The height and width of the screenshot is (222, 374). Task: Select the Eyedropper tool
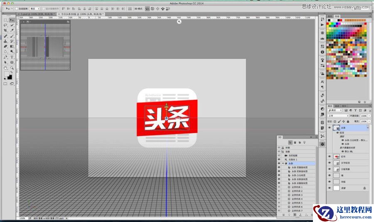click(x=12, y=30)
